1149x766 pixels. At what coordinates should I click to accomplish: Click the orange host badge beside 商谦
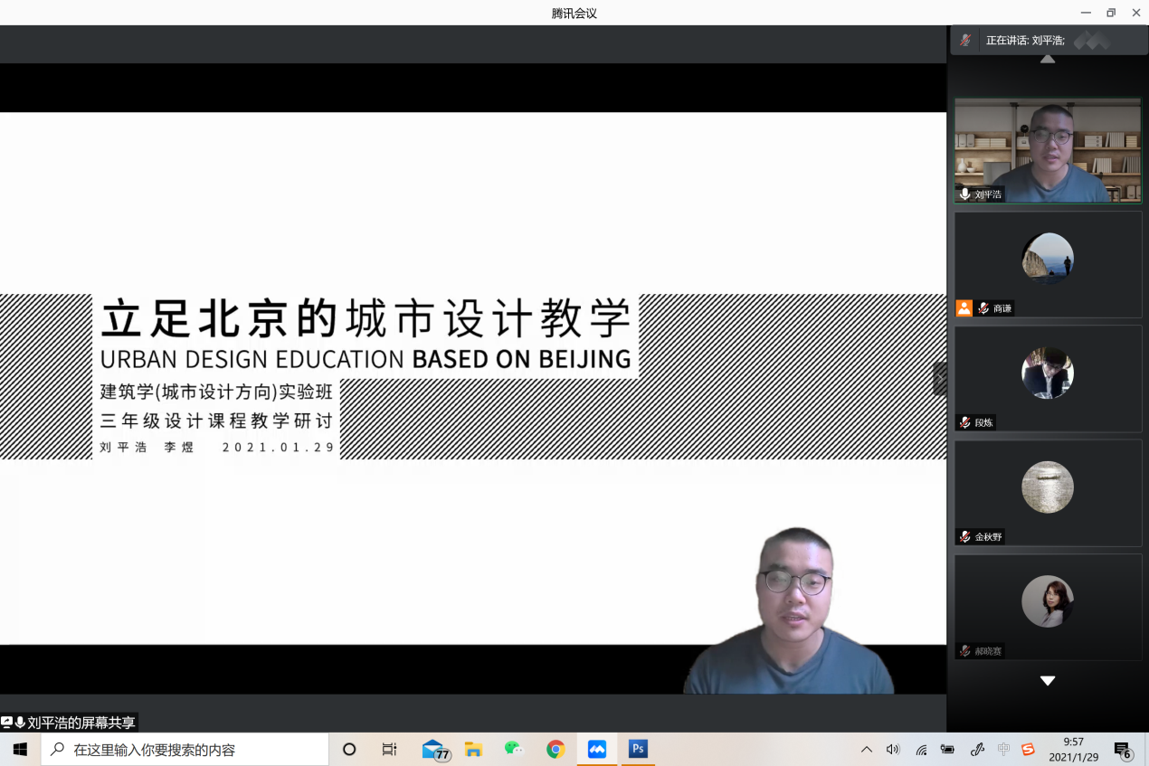964,308
